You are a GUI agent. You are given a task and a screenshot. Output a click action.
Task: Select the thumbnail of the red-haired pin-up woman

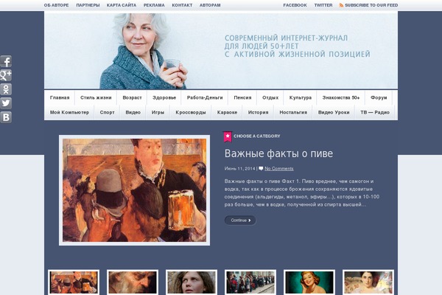309,282
